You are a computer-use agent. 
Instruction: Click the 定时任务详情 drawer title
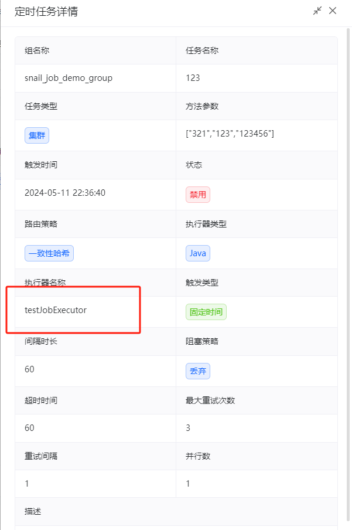tap(46, 12)
